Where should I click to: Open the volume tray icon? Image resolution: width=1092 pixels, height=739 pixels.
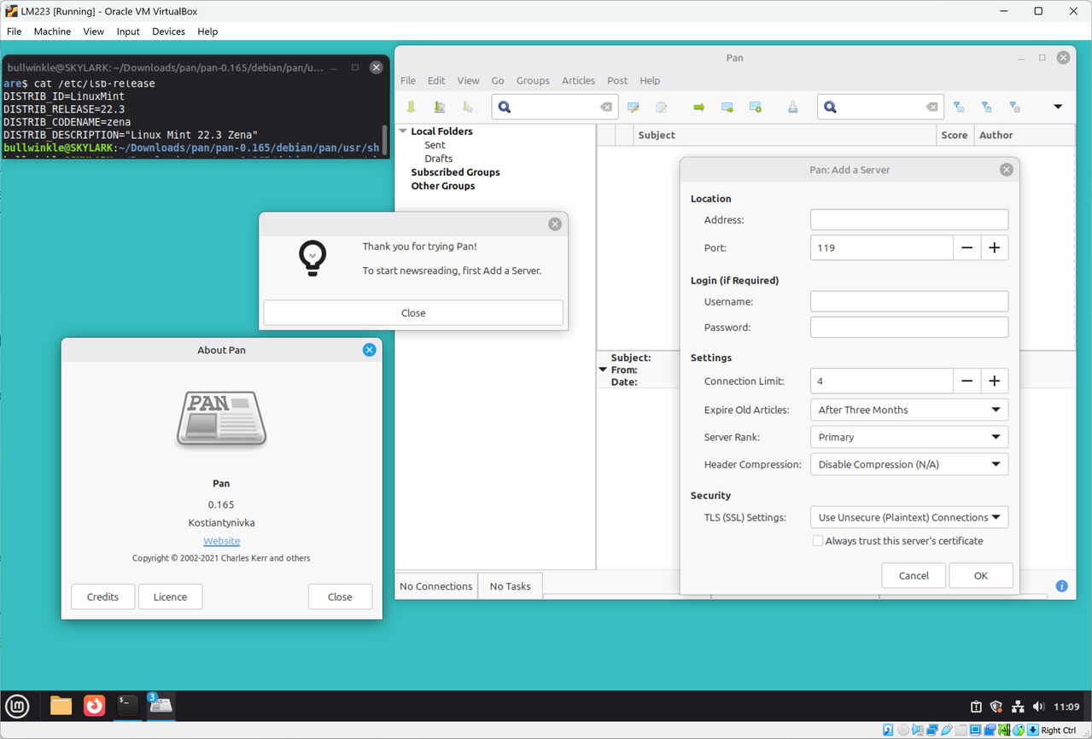(1039, 707)
